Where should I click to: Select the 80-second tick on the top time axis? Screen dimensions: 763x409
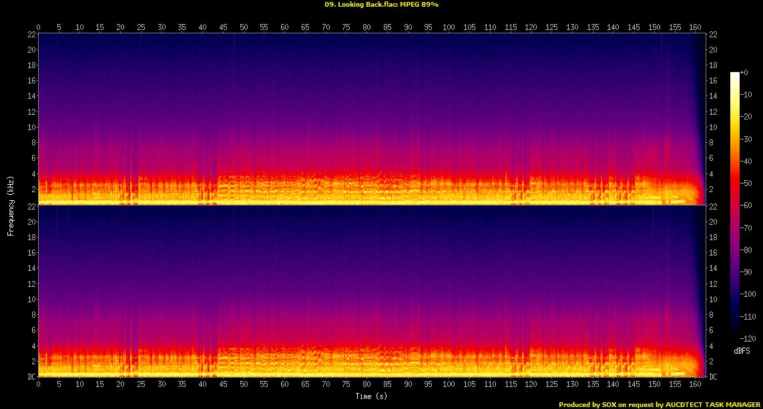tap(366, 27)
